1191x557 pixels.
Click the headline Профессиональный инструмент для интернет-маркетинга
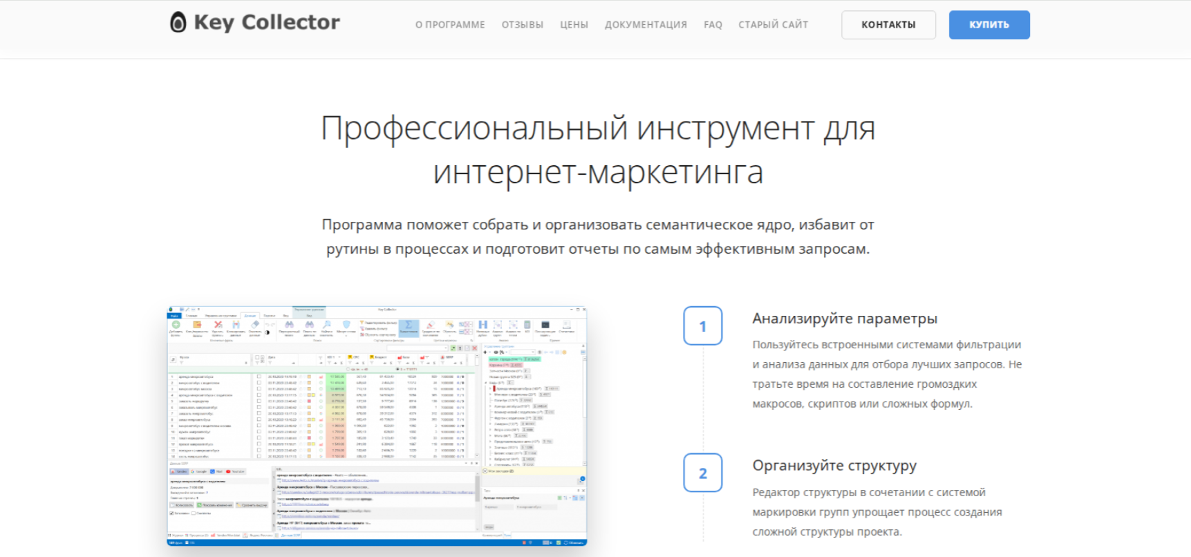[x=598, y=150]
